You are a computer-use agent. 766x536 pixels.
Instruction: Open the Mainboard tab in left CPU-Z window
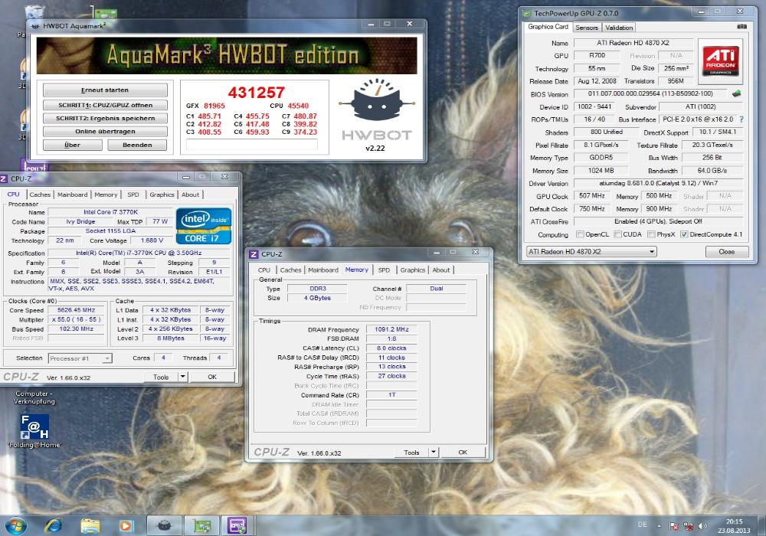[72, 194]
